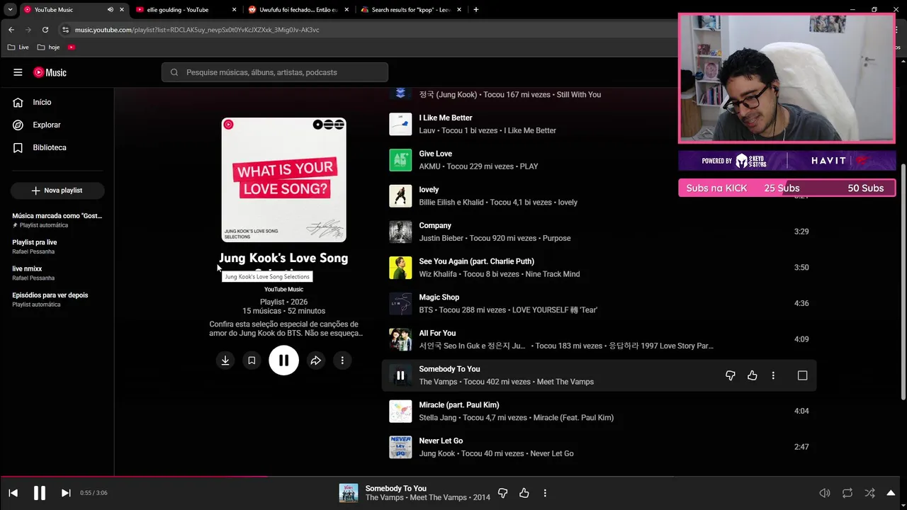This screenshot has width=907, height=510.
Task: Click the now-playing album art in the player bar
Action: click(x=349, y=493)
